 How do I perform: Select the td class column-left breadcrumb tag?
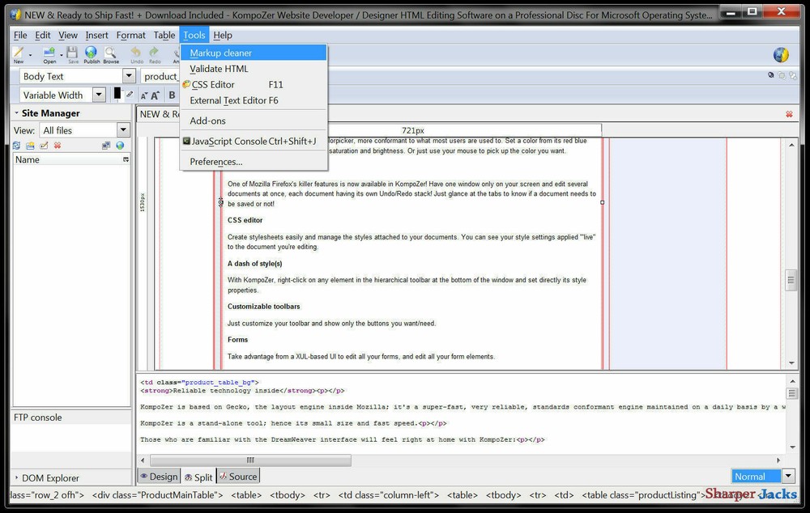[x=388, y=495]
